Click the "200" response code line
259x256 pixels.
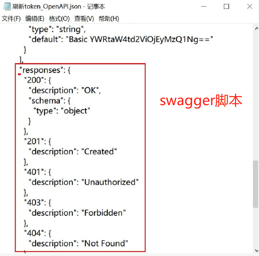38,80
